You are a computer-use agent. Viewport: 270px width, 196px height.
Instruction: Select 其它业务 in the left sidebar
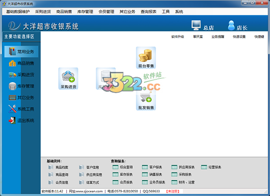point(21,98)
